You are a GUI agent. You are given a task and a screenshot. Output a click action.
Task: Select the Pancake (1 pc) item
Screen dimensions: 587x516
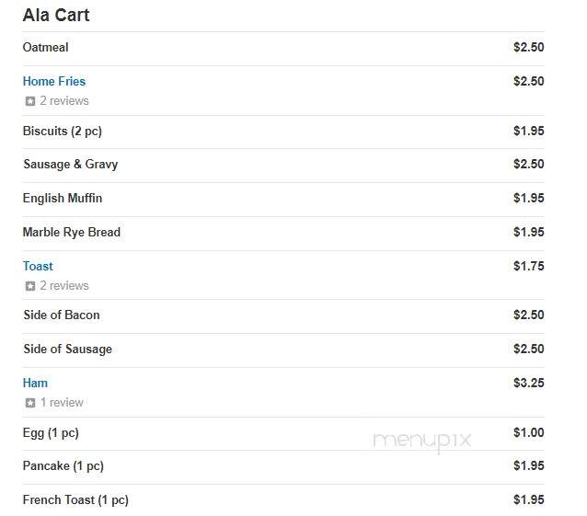pos(283,467)
